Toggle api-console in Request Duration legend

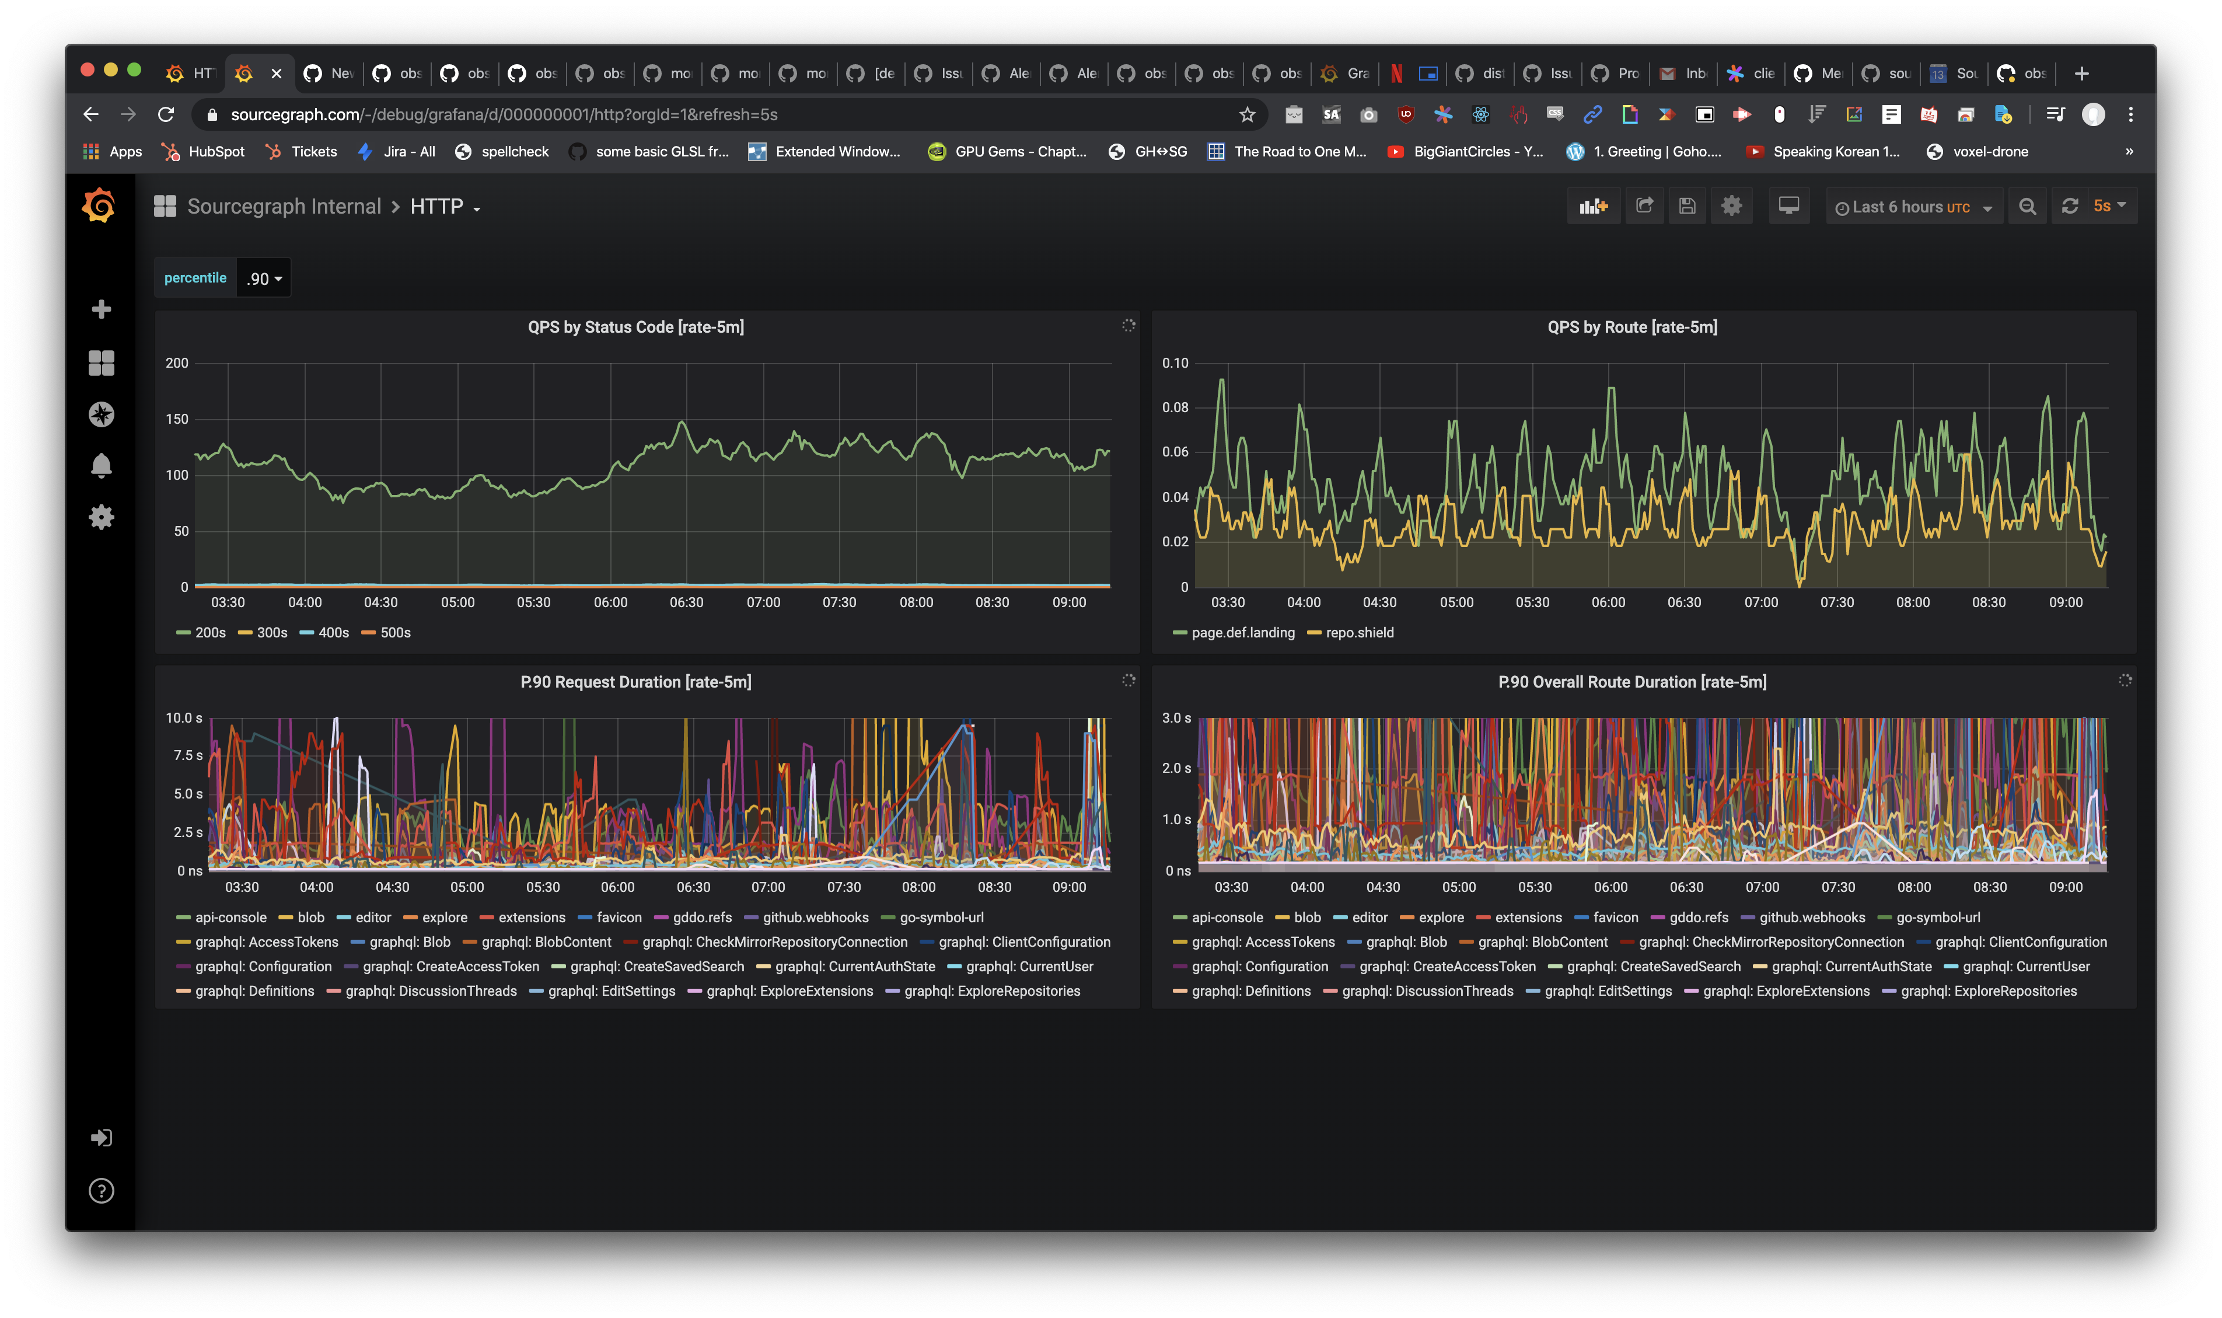[231, 918]
